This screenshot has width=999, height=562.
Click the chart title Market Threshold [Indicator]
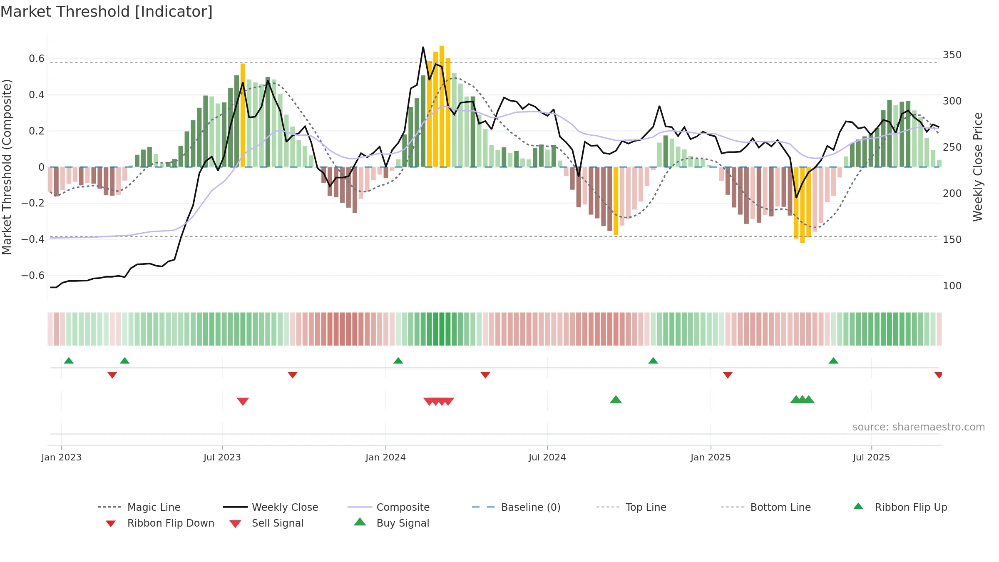tap(107, 12)
